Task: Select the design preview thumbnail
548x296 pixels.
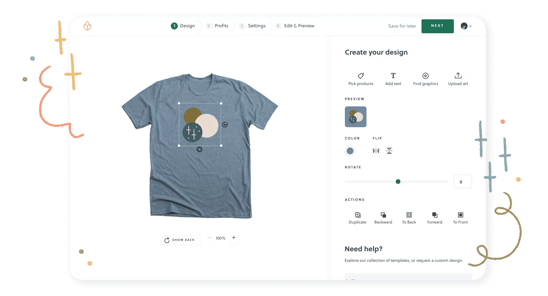Action: (x=356, y=117)
